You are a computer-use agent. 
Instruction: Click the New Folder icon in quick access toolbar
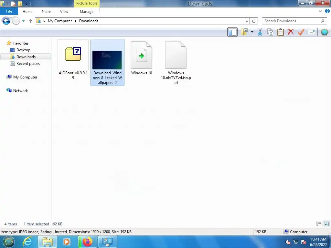(x=20, y=4)
